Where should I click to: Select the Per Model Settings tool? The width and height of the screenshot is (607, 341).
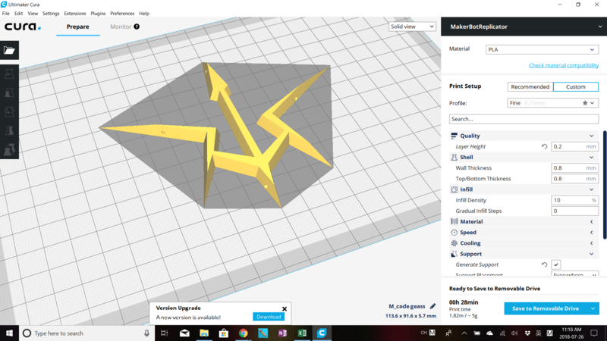point(9,149)
